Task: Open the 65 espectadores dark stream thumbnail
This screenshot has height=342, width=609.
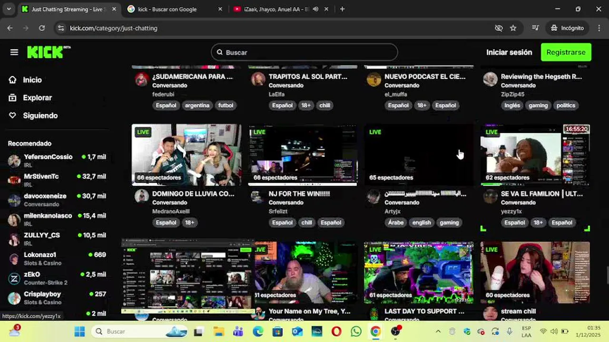Action: coord(419,155)
